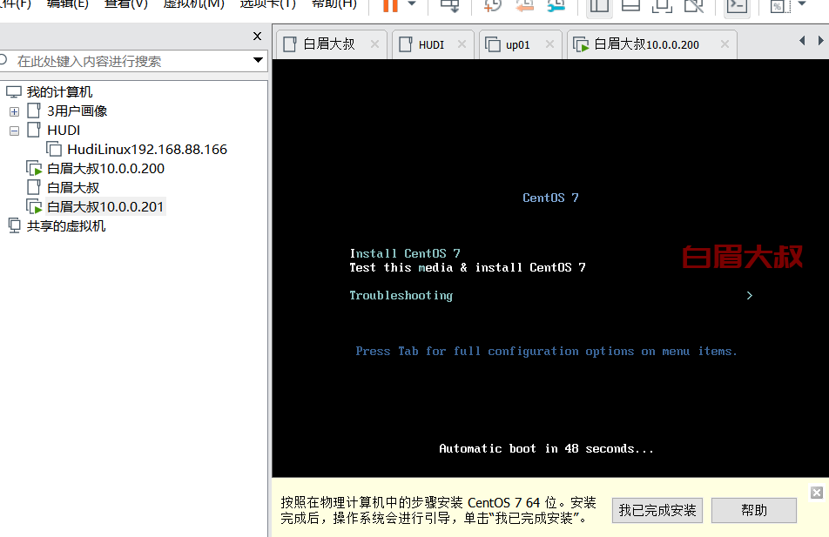This screenshot has width=829, height=537.
Task: Close the HUDI tab
Action: click(x=462, y=44)
